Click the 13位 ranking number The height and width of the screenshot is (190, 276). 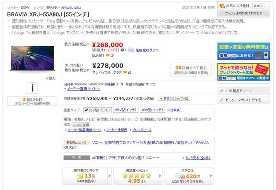pos(90,176)
